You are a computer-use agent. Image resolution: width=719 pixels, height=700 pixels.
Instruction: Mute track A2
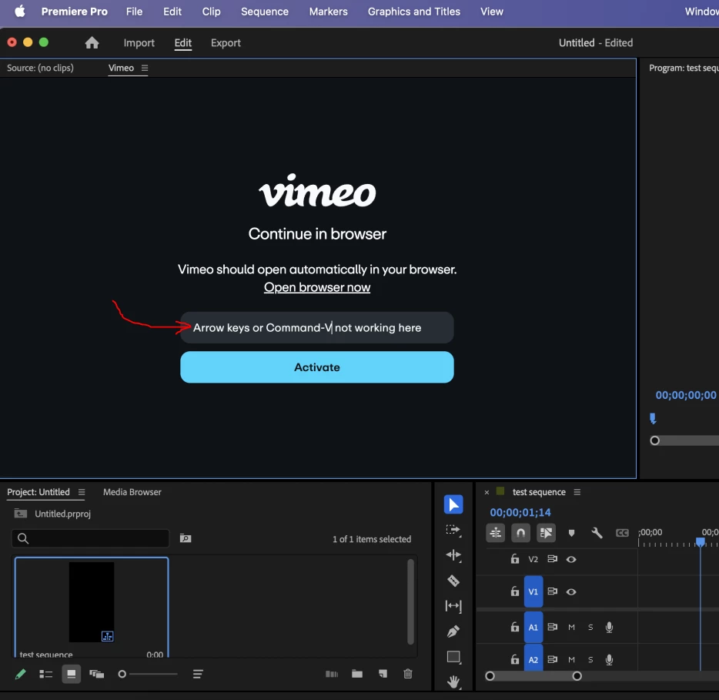571,660
